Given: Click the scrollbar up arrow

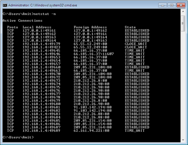Looking at the screenshot, I should pos(183,12).
